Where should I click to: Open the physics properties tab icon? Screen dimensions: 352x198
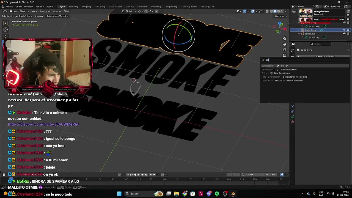click(x=292, y=106)
